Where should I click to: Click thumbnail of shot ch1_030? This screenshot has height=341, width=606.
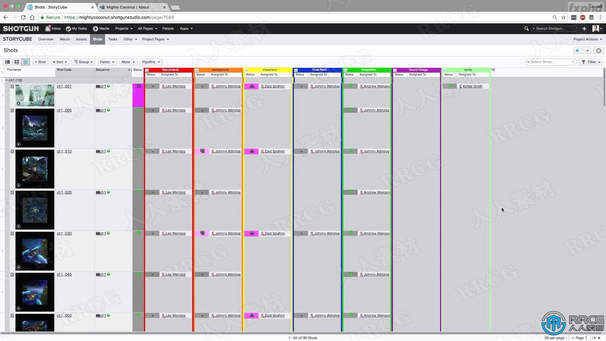34,250
